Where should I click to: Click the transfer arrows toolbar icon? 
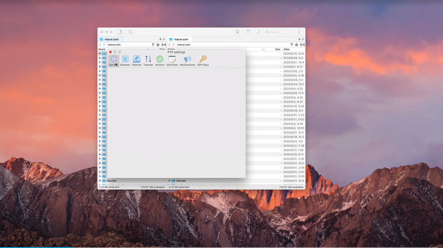[x=131, y=31]
